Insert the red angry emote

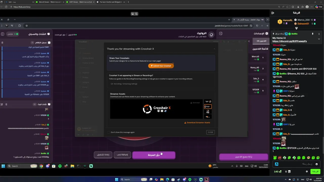coord(280,158)
